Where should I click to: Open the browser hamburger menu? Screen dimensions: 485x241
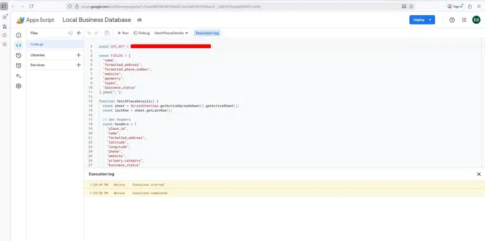point(479,6)
